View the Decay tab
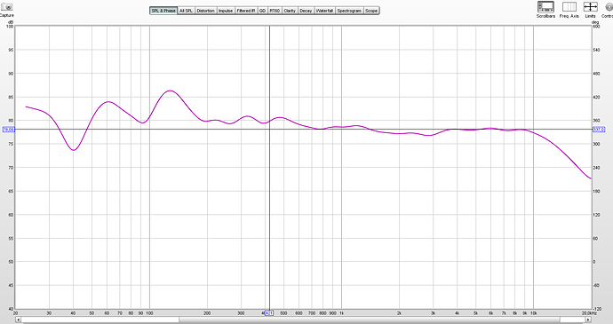Viewport: 613px width, 324px height. (x=306, y=11)
